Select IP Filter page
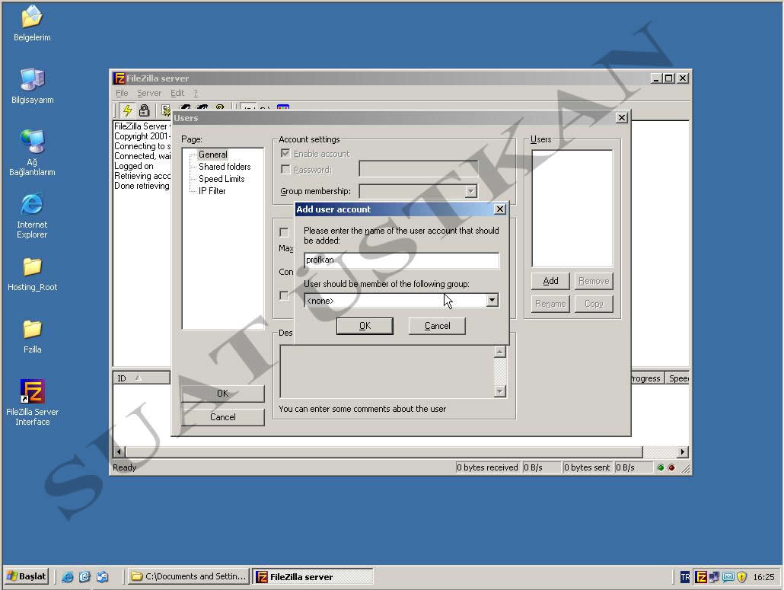This screenshot has height=590, width=784. pyautogui.click(x=212, y=191)
